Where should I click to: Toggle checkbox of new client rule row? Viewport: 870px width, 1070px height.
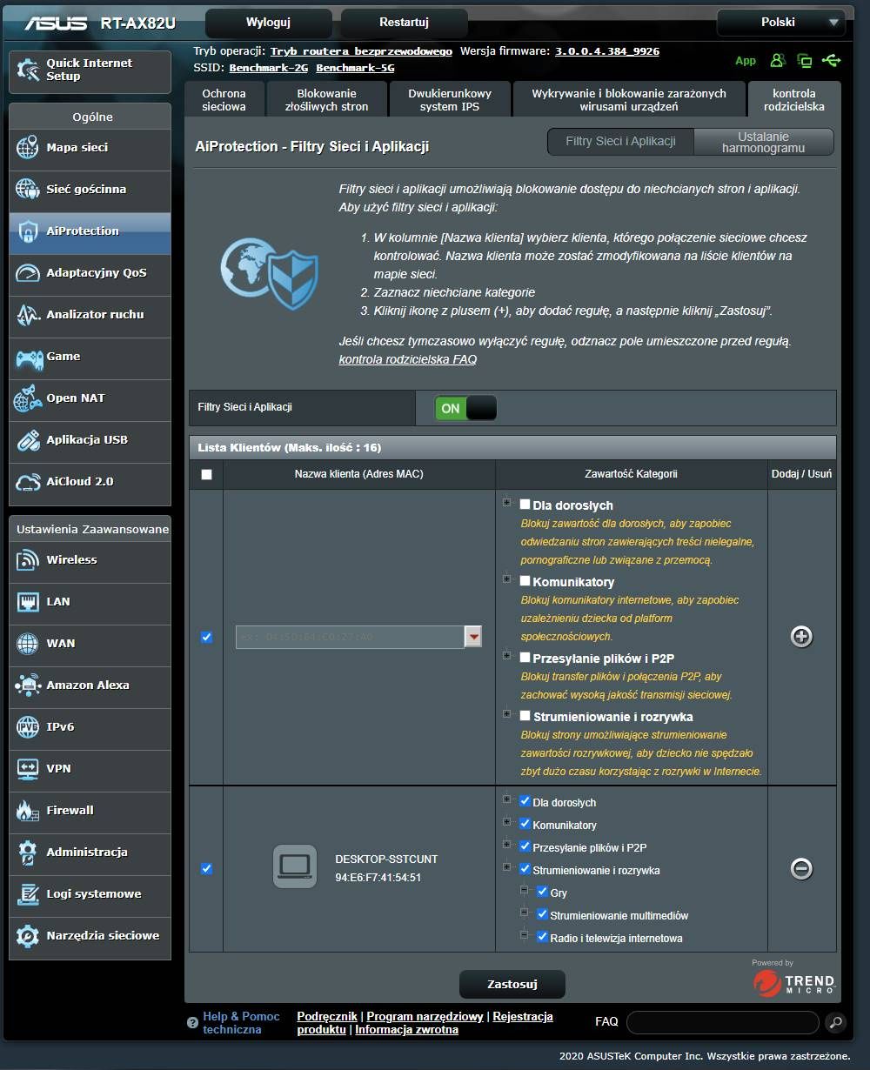pos(206,637)
